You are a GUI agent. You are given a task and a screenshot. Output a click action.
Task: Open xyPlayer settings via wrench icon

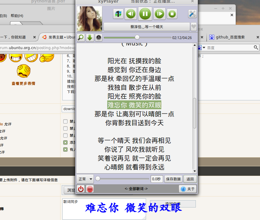192,14
